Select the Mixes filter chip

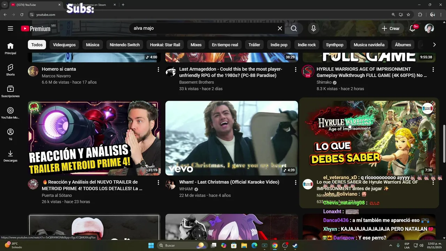pos(196,45)
